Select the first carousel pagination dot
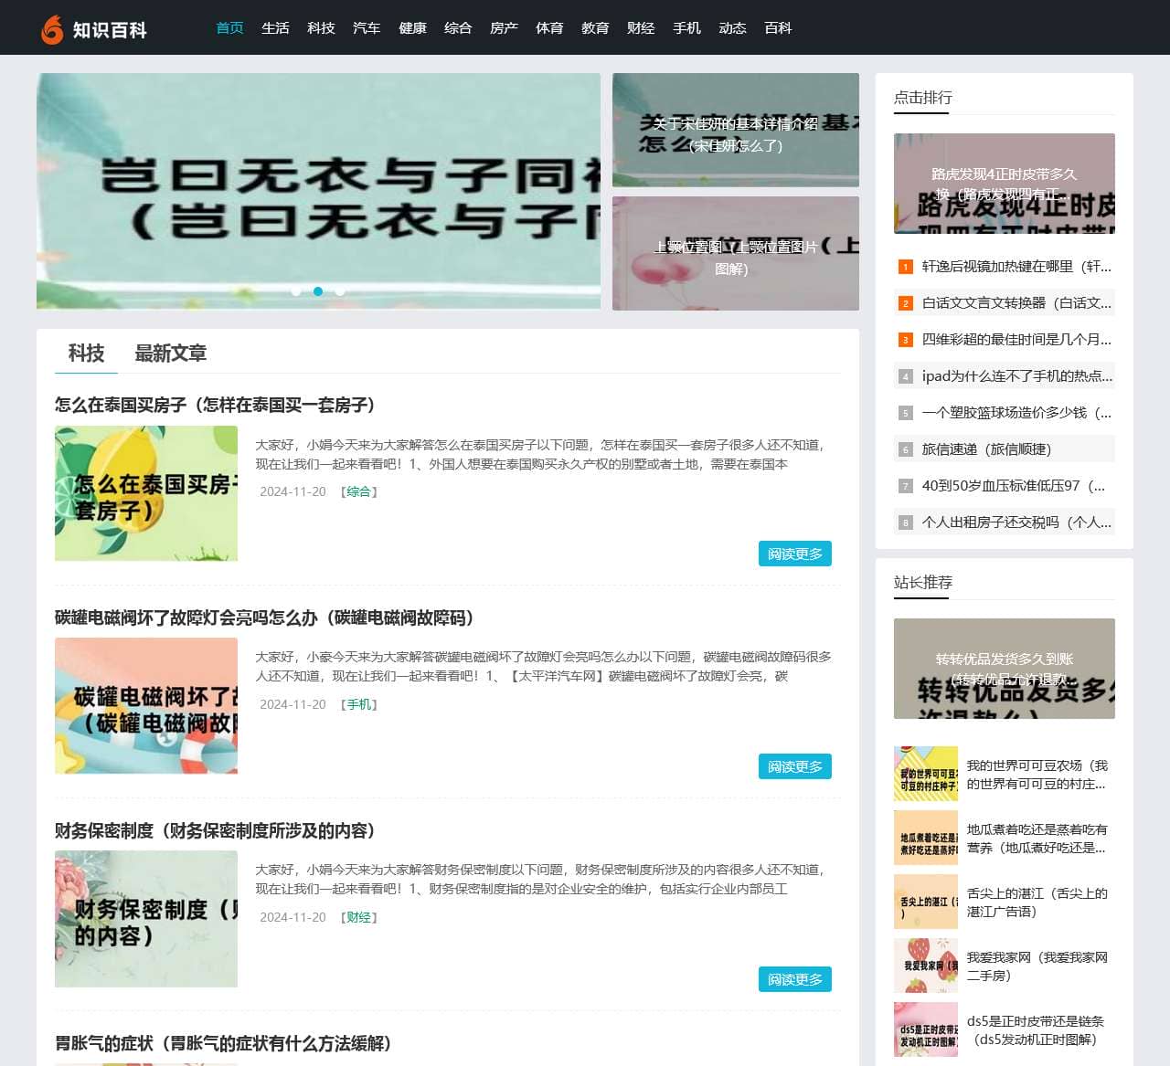This screenshot has height=1066, width=1170. 296,291
